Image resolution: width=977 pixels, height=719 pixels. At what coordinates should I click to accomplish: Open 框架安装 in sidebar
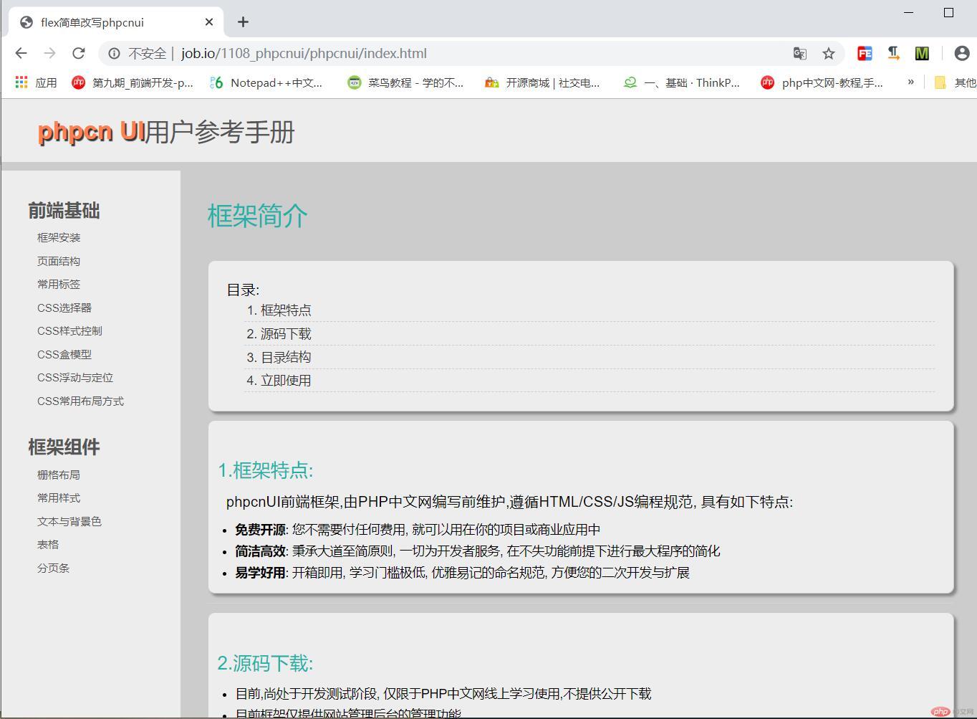click(59, 237)
